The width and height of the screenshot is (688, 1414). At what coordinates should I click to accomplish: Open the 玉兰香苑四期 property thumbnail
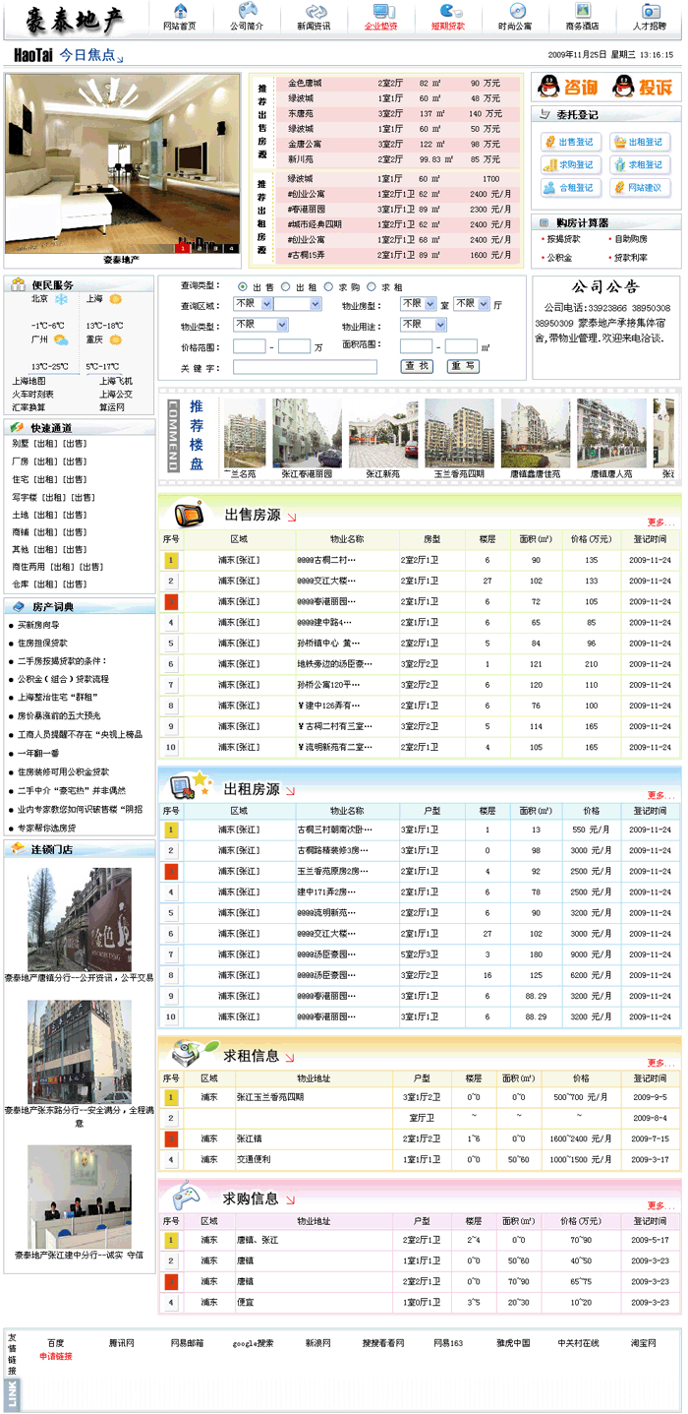[x=459, y=434]
